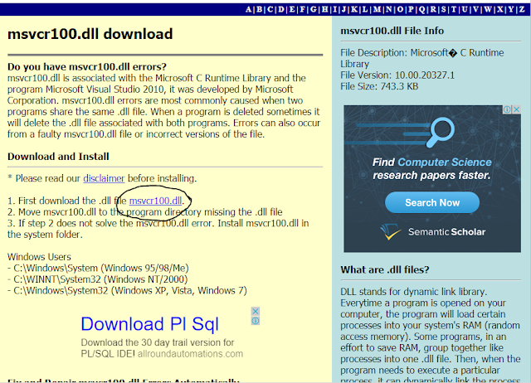This screenshot has width=531, height=383.
Task: Go to letter V in alphabet index
Action: click(x=476, y=9)
